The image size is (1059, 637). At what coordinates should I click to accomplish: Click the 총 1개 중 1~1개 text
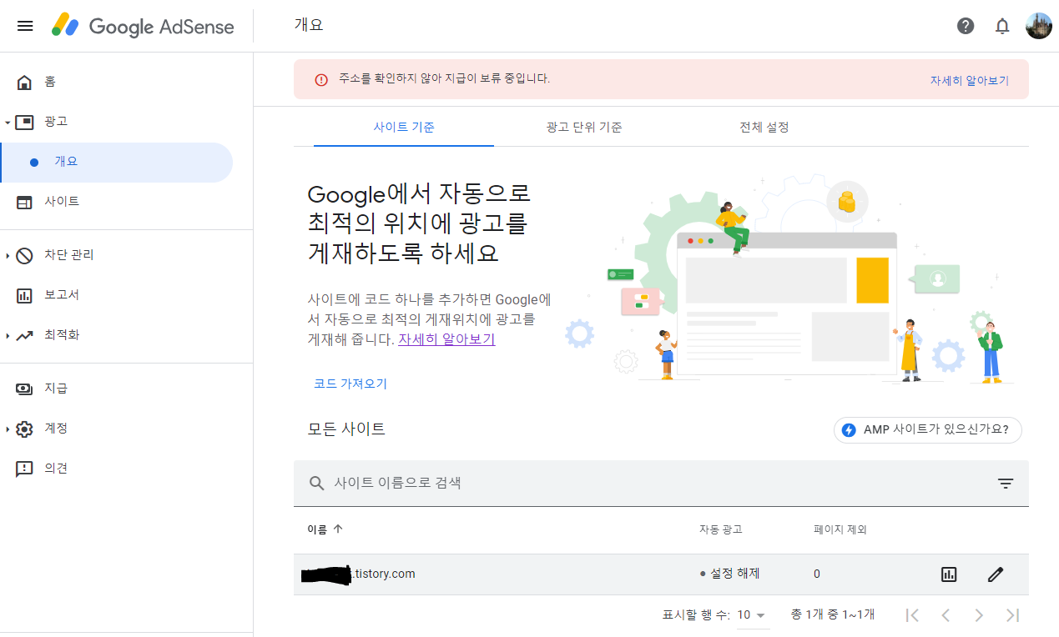(x=833, y=614)
